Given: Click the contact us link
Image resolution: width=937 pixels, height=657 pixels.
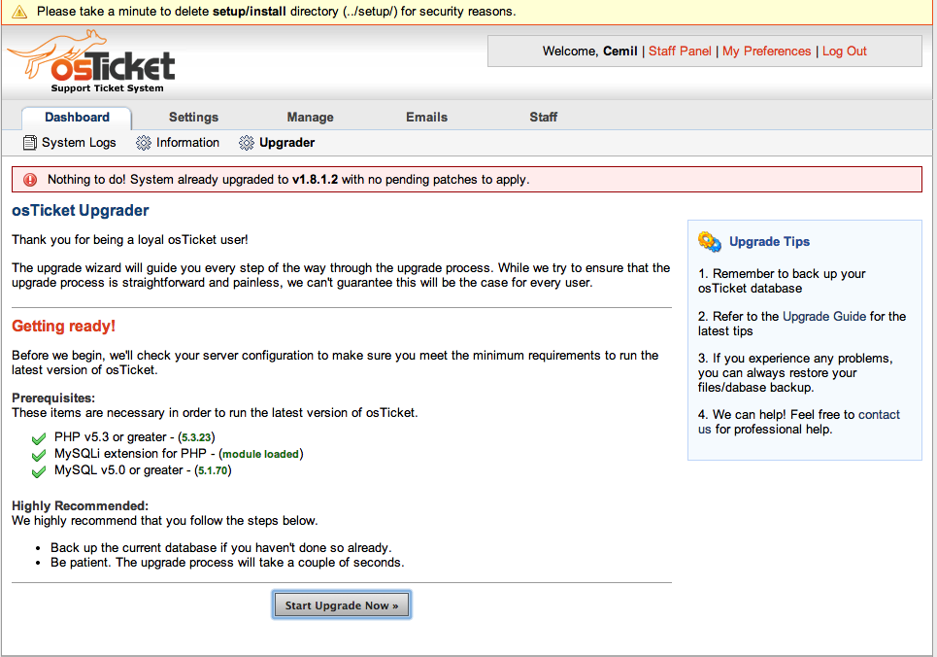Looking at the screenshot, I should click(x=799, y=422).
